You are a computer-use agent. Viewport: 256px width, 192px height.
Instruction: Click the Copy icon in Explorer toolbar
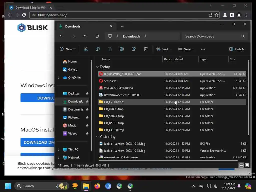coord(98,49)
